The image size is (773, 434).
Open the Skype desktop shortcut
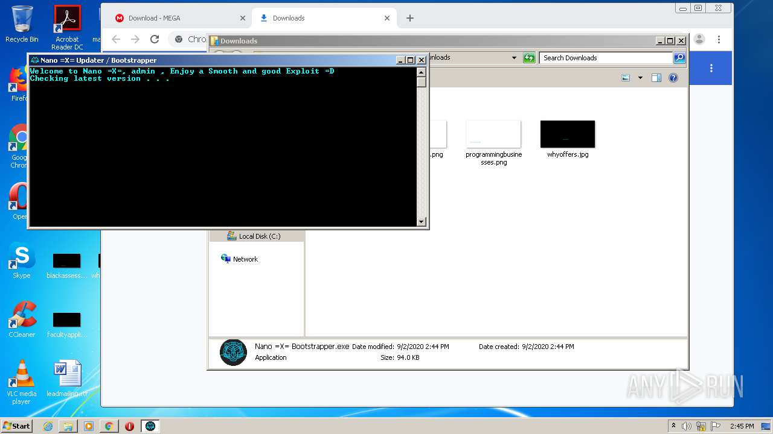(22, 261)
